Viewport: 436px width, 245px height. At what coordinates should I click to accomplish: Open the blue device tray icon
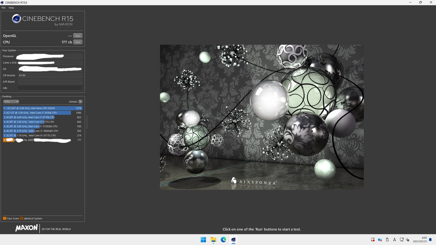380,240
